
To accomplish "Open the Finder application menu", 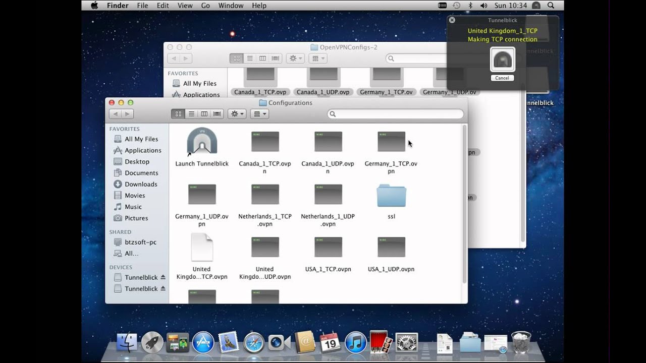I will click(x=118, y=6).
